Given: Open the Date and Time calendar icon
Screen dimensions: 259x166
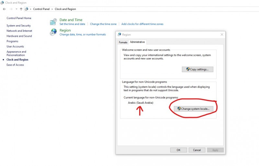Looking at the screenshot, I should pos(53,22).
